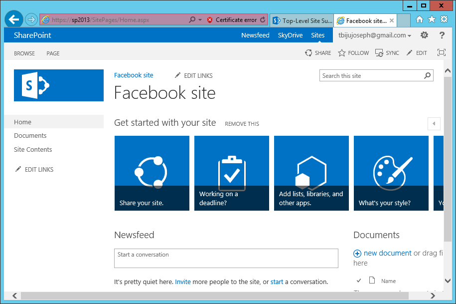
Task: Toggle the select-all checkmark in Documents header
Action: pos(359,281)
